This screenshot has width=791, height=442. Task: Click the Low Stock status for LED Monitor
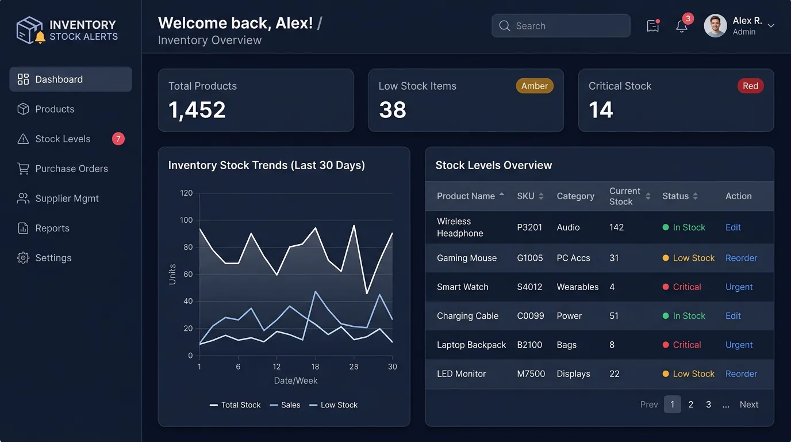coord(689,374)
